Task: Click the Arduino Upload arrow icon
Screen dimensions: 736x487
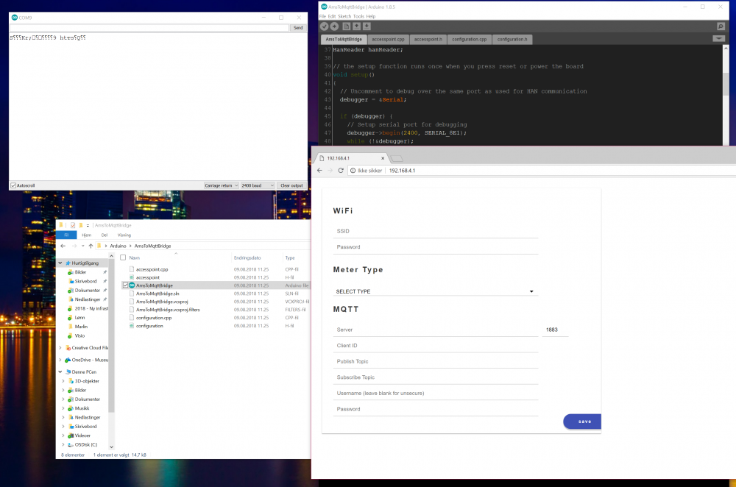Action: point(334,26)
